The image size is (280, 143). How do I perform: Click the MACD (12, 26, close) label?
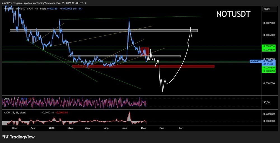click(15, 113)
